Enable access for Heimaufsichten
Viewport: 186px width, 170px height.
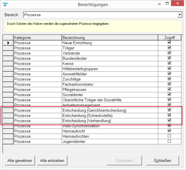click(169, 136)
